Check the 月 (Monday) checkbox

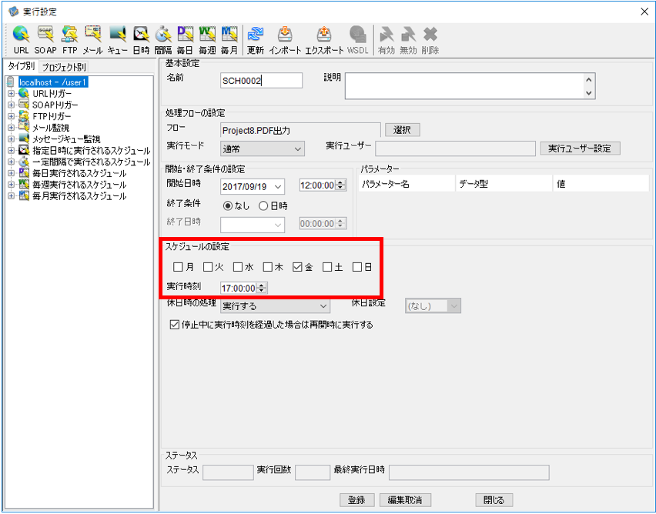click(x=178, y=267)
